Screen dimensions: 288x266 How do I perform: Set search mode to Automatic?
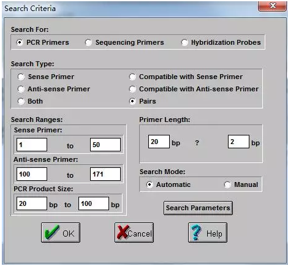[150, 184]
